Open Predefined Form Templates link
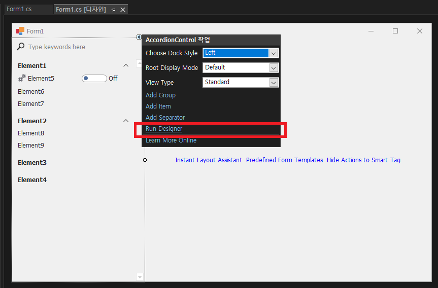Image resolution: width=438 pixels, height=288 pixels. tap(284, 160)
